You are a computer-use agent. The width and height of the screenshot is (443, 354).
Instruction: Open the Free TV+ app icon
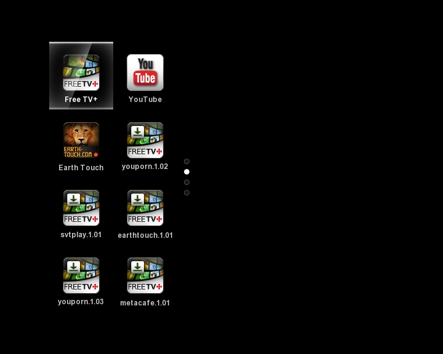pos(81,73)
